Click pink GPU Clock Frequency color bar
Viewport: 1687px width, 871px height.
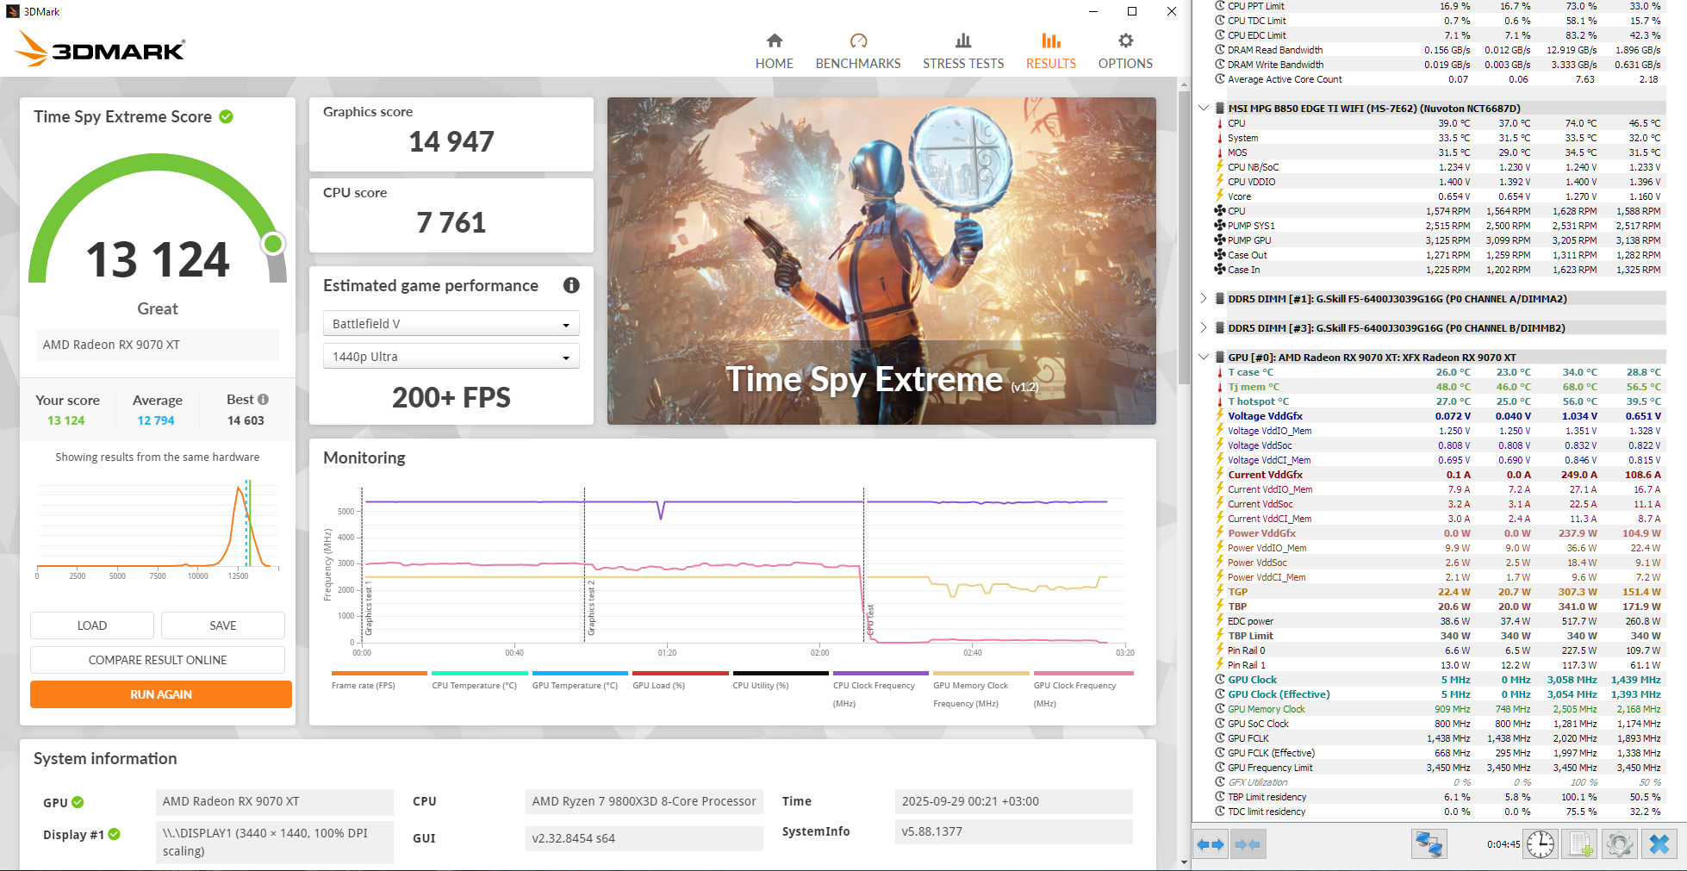(1083, 674)
